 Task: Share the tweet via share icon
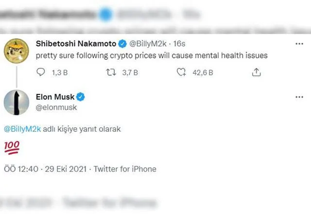(x=256, y=72)
